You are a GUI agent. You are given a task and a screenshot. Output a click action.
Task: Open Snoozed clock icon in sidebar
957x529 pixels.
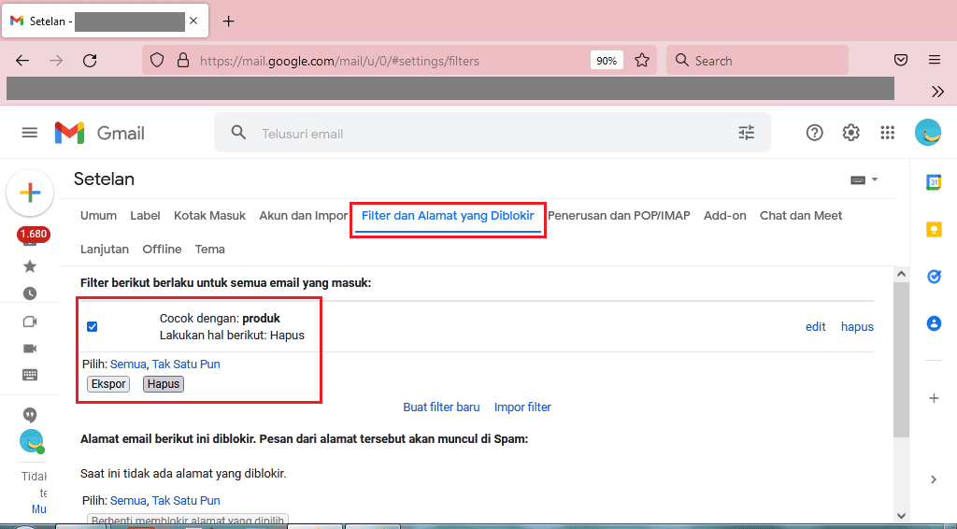(x=29, y=293)
